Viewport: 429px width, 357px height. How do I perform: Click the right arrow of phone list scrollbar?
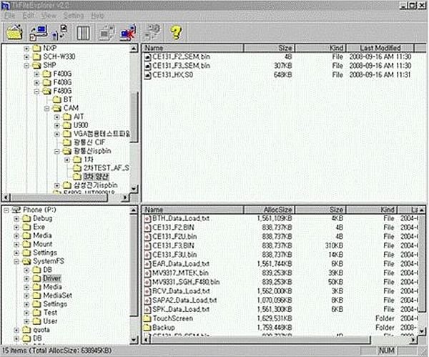click(x=414, y=340)
